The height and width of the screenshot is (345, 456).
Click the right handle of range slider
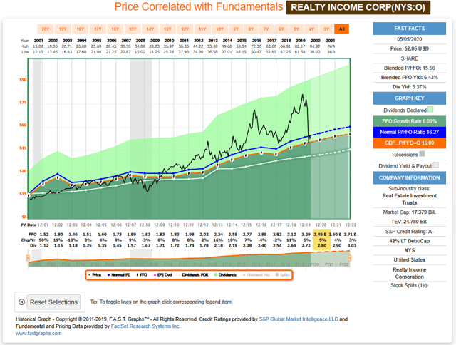pos(350,258)
